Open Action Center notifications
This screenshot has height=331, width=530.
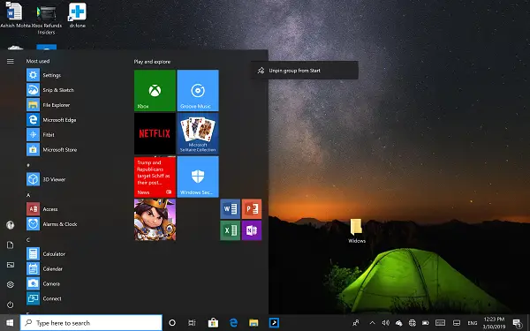click(518, 323)
